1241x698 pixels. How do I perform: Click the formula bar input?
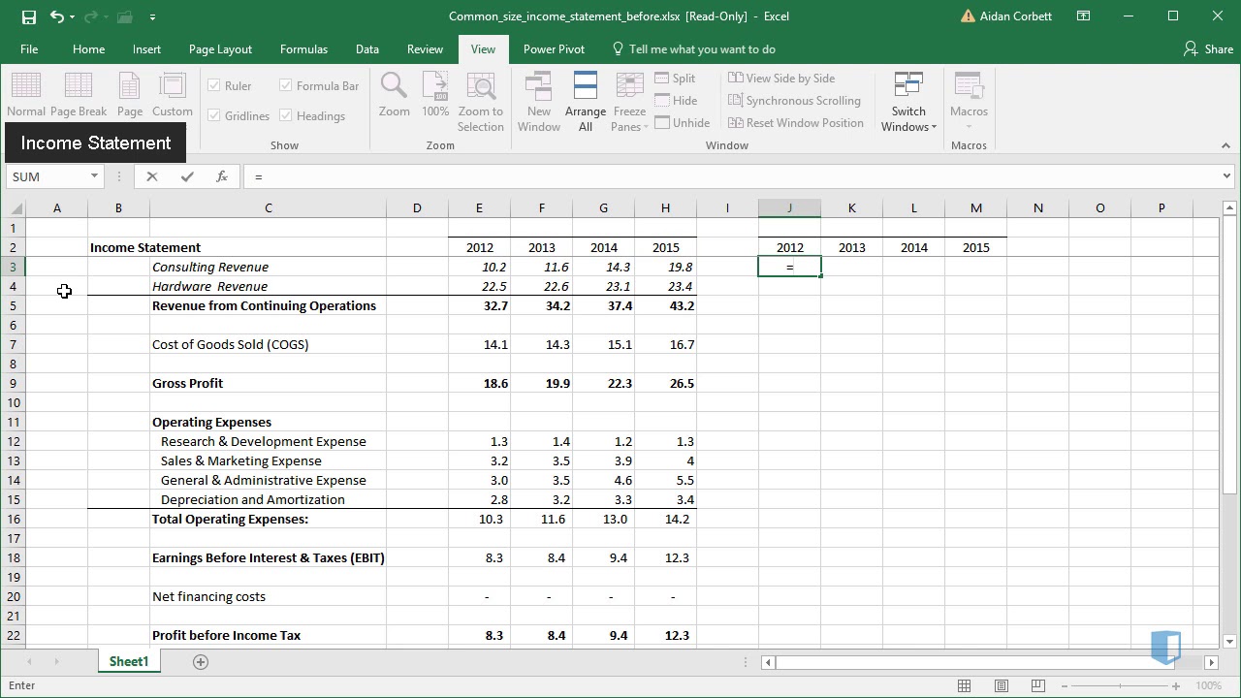click(x=731, y=176)
